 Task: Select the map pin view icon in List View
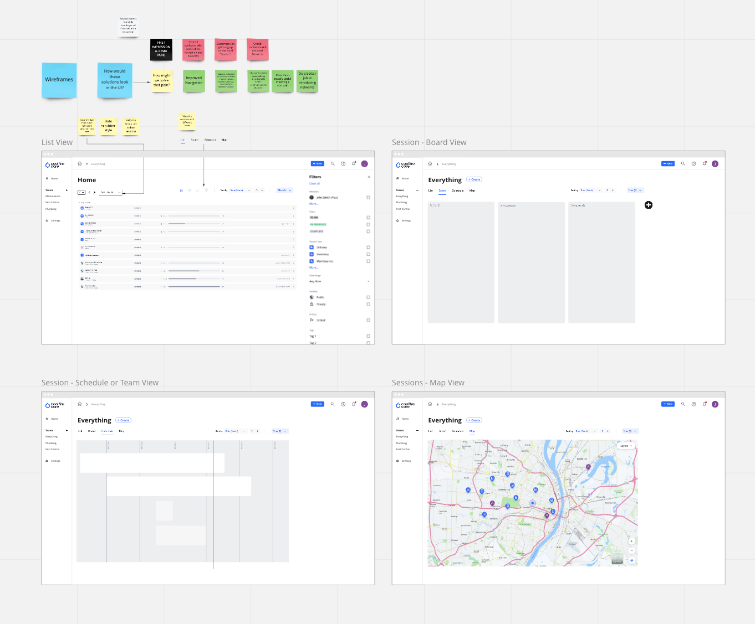click(206, 190)
